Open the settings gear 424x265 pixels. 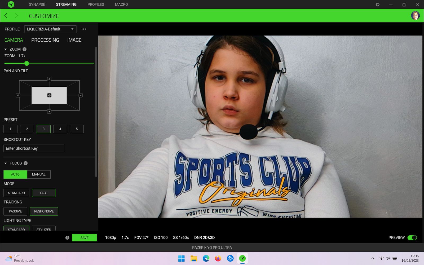pyautogui.click(x=378, y=5)
